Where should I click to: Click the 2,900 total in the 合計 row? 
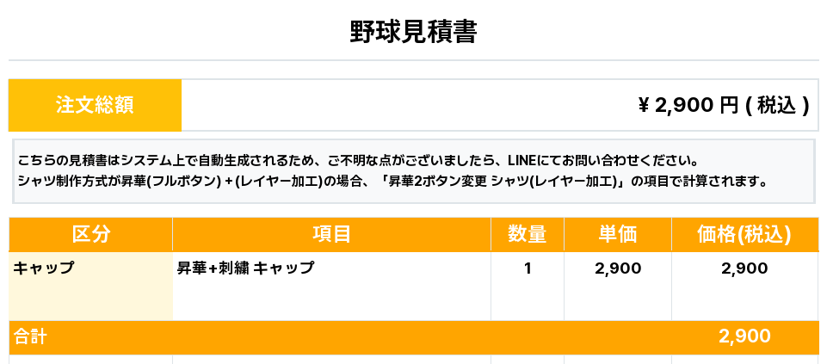tap(744, 336)
